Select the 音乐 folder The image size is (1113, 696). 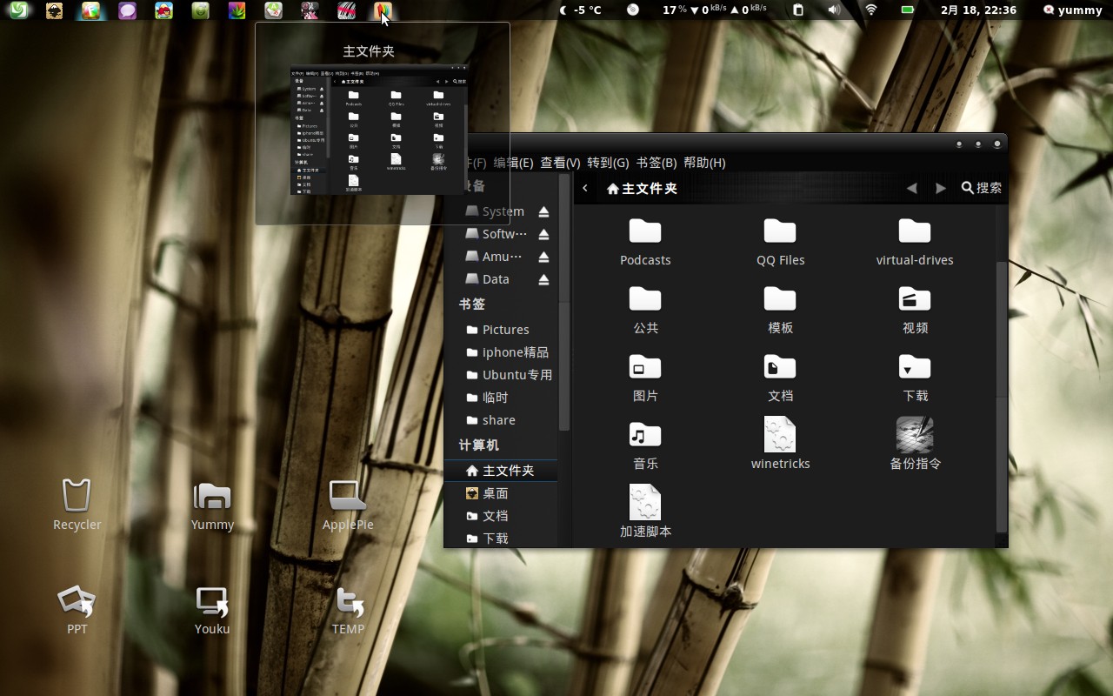(645, 445)
